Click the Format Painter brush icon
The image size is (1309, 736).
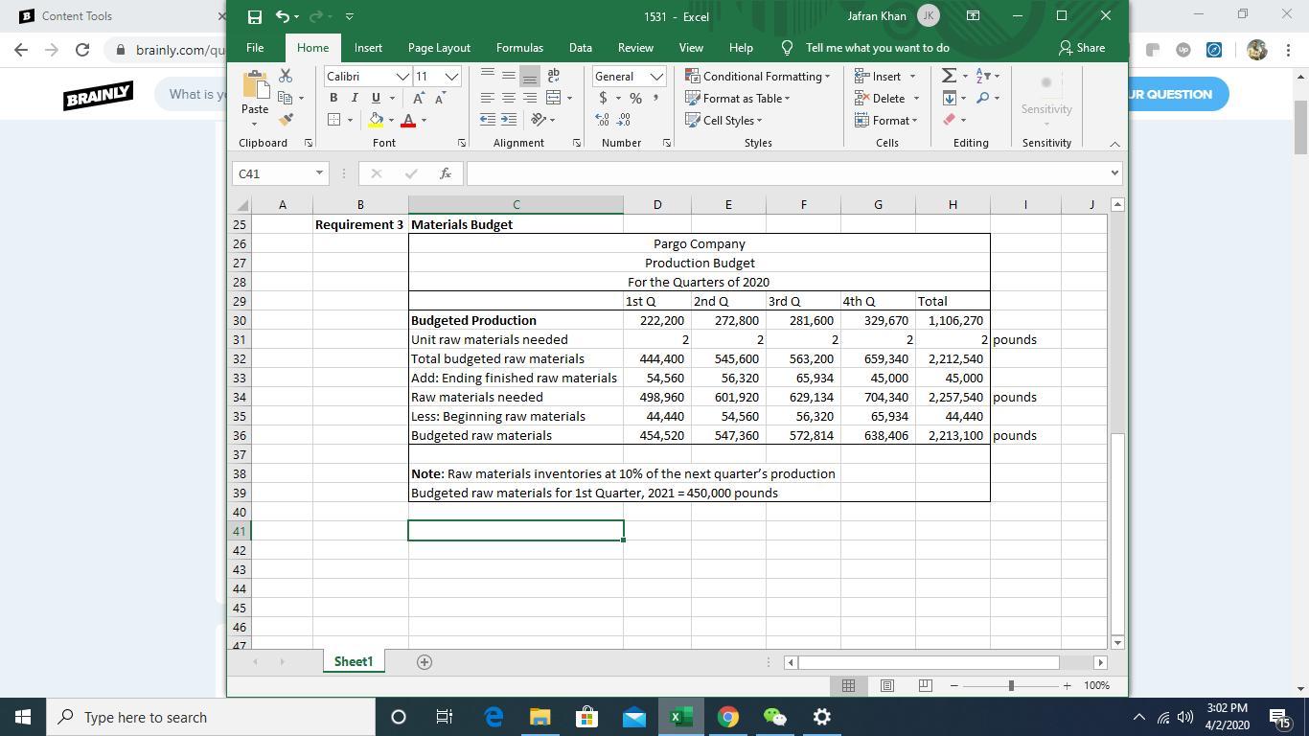[285, 120]
